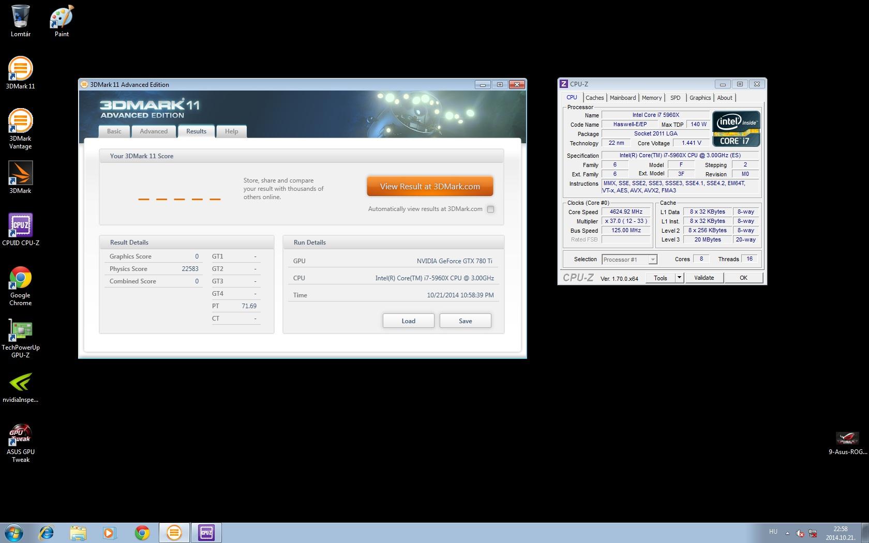The width and height of the screenshot is (869, 543).
Task: Launch the TechPowerUp GPU-Z desktop shortcut
Action: (x=20, y=338)
